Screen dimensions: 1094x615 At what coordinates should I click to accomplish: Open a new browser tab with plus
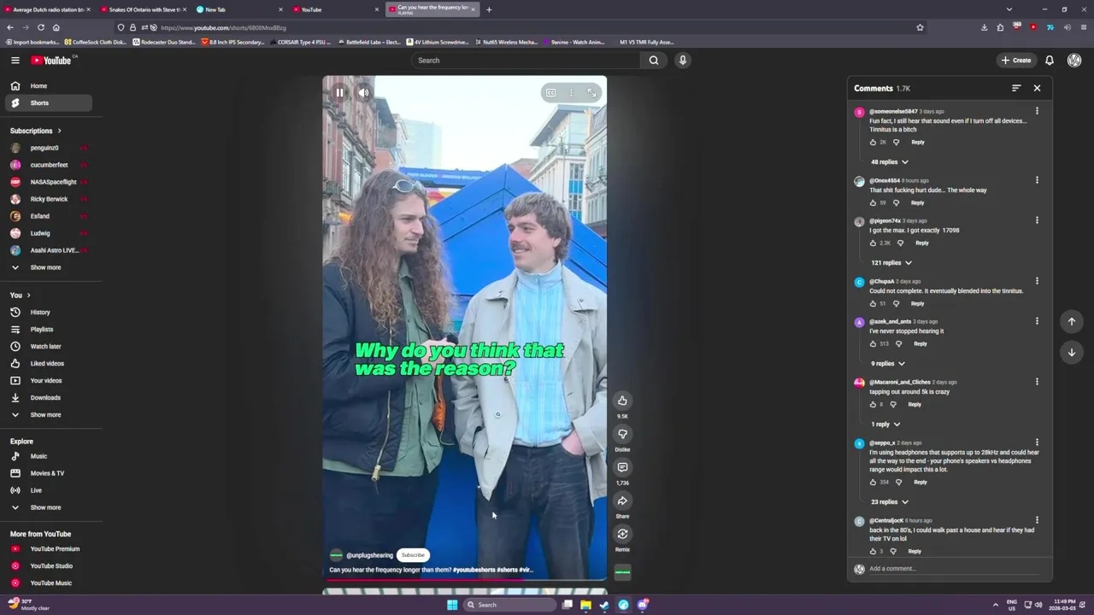click(x=489, y=9)
